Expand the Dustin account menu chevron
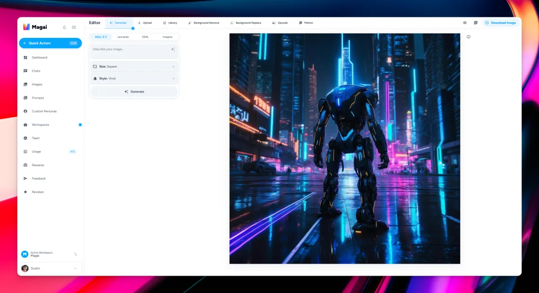The height and width of the screenshot is (293, 539). (75, 268)
